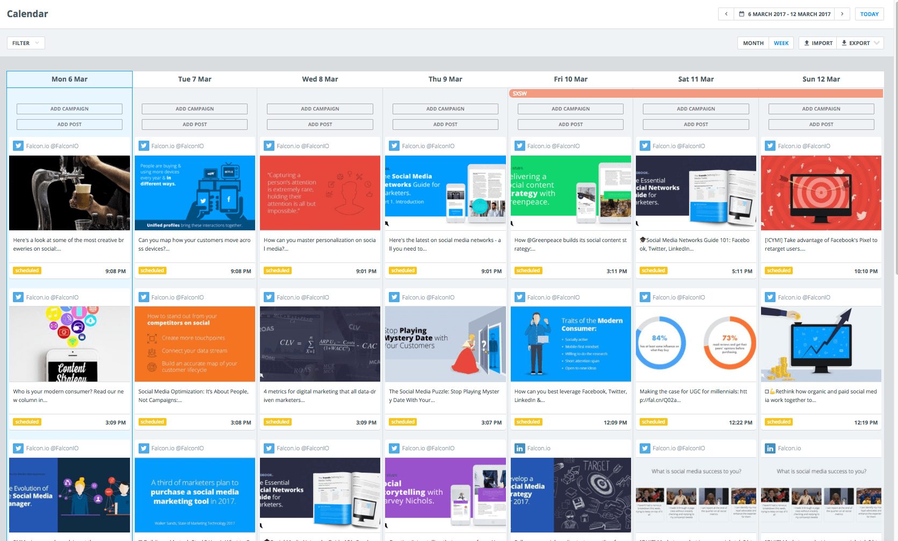Click Twitter icon on Wednesday's 3:09 PM post
Image resolution: width=898 pixels, height=541 pixels.
(269, 297)
